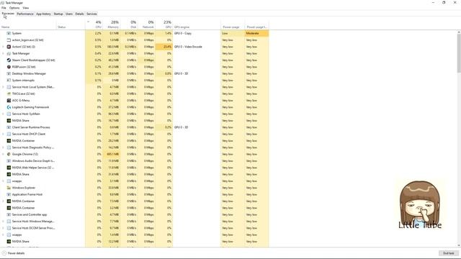The height and width of the screenshot is (259, 461).
Task: Switch to the Services tab
Action: [91, 14]
